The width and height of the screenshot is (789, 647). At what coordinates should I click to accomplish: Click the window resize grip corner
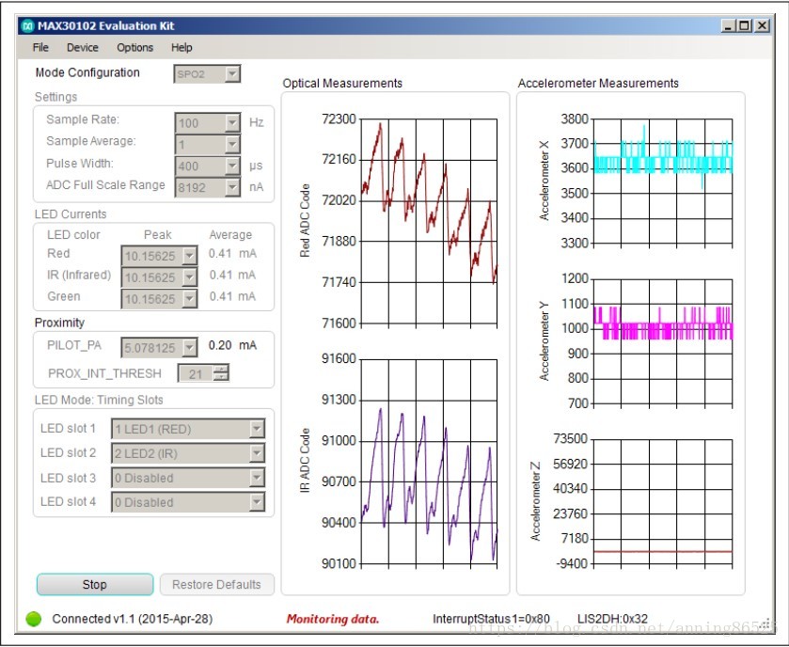tap(766, 623)
